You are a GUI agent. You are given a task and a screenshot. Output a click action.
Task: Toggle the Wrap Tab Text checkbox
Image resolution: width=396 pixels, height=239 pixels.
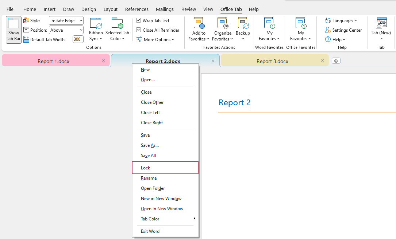pyautogui.click(x=139, y=21)
